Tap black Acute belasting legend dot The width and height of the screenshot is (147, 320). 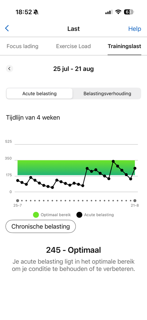coord(79,215)
